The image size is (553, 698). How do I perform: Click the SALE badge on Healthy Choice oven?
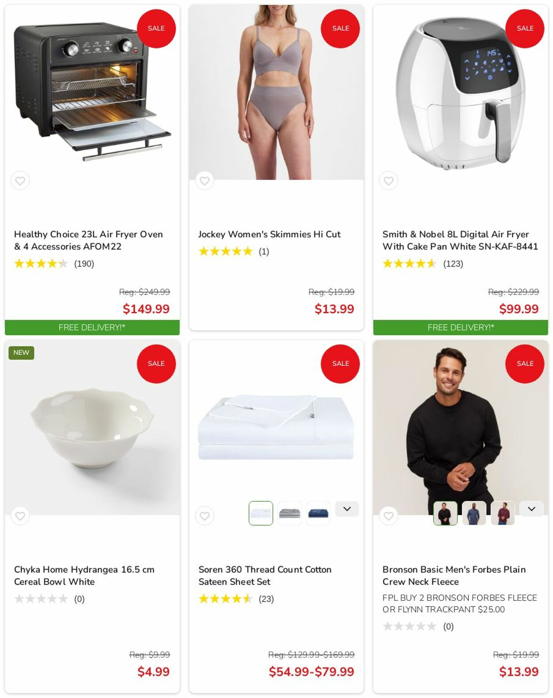156,28
